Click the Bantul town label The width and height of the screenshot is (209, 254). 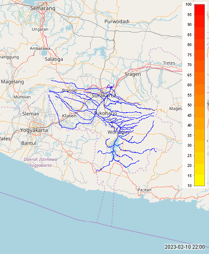[x=29, y=143]
